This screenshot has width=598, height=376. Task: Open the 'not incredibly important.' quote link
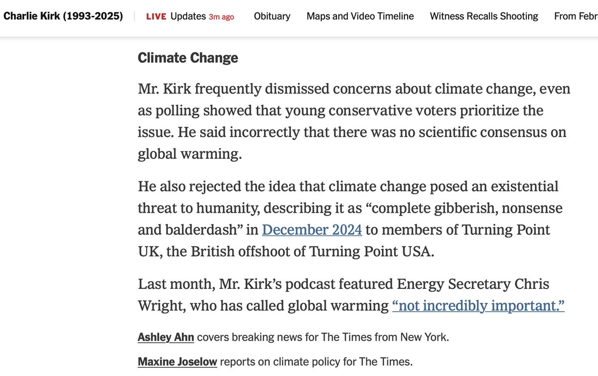(x=478, y=305)
